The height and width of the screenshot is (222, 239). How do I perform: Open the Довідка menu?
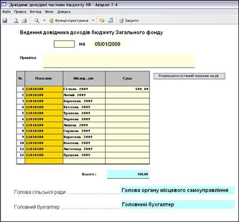point(64,12)
